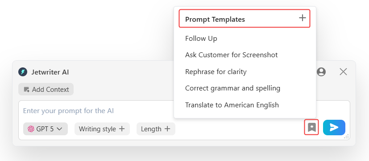Image resolution: width=369 pixels, height=161 pixels.
Task: Click the plus icon next to Writing style
Action: point(122,129)
